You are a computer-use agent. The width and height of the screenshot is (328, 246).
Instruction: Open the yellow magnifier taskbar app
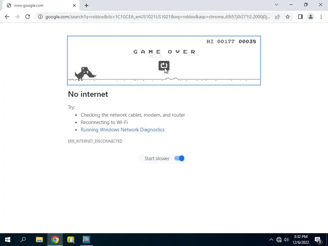coord(71,240)
